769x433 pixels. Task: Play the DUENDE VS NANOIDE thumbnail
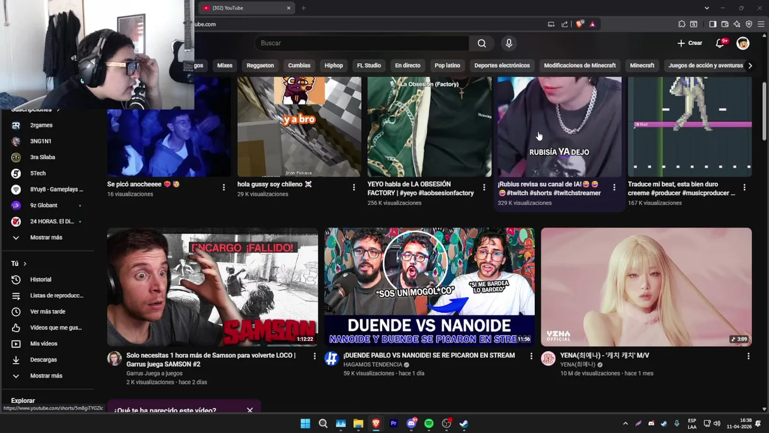click(430, 287)
